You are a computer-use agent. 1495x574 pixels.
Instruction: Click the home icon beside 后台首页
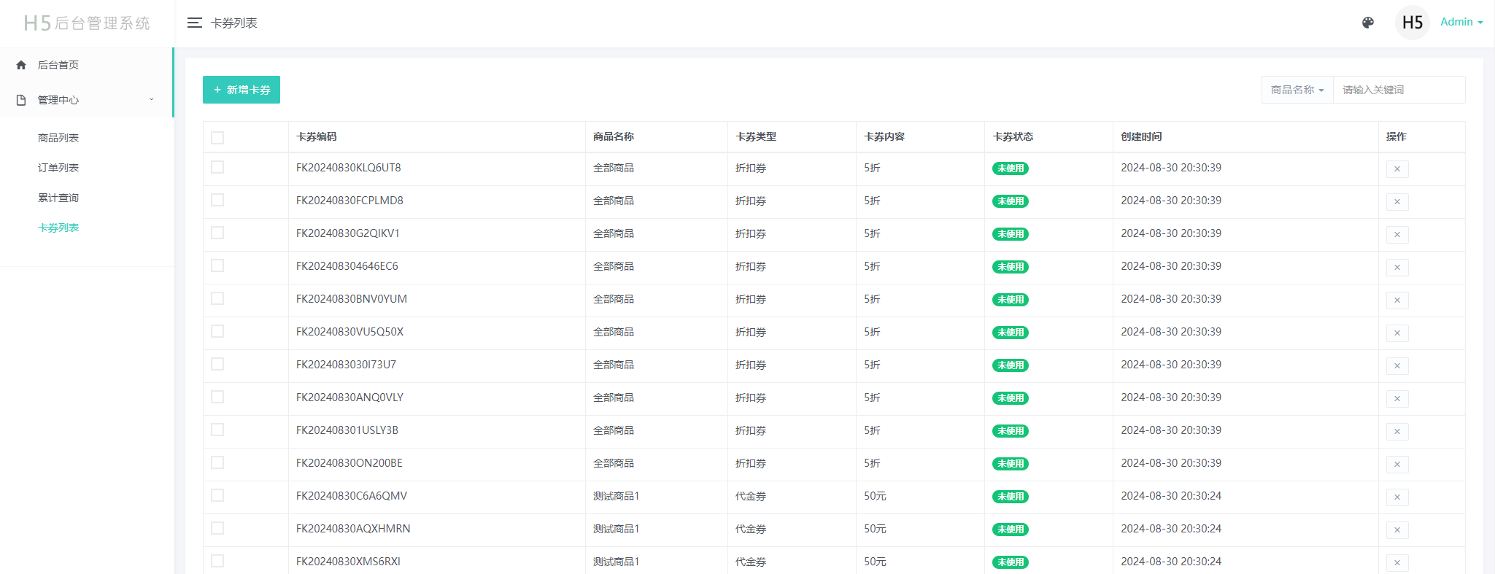pyautogui.click(x=21, y=65)
